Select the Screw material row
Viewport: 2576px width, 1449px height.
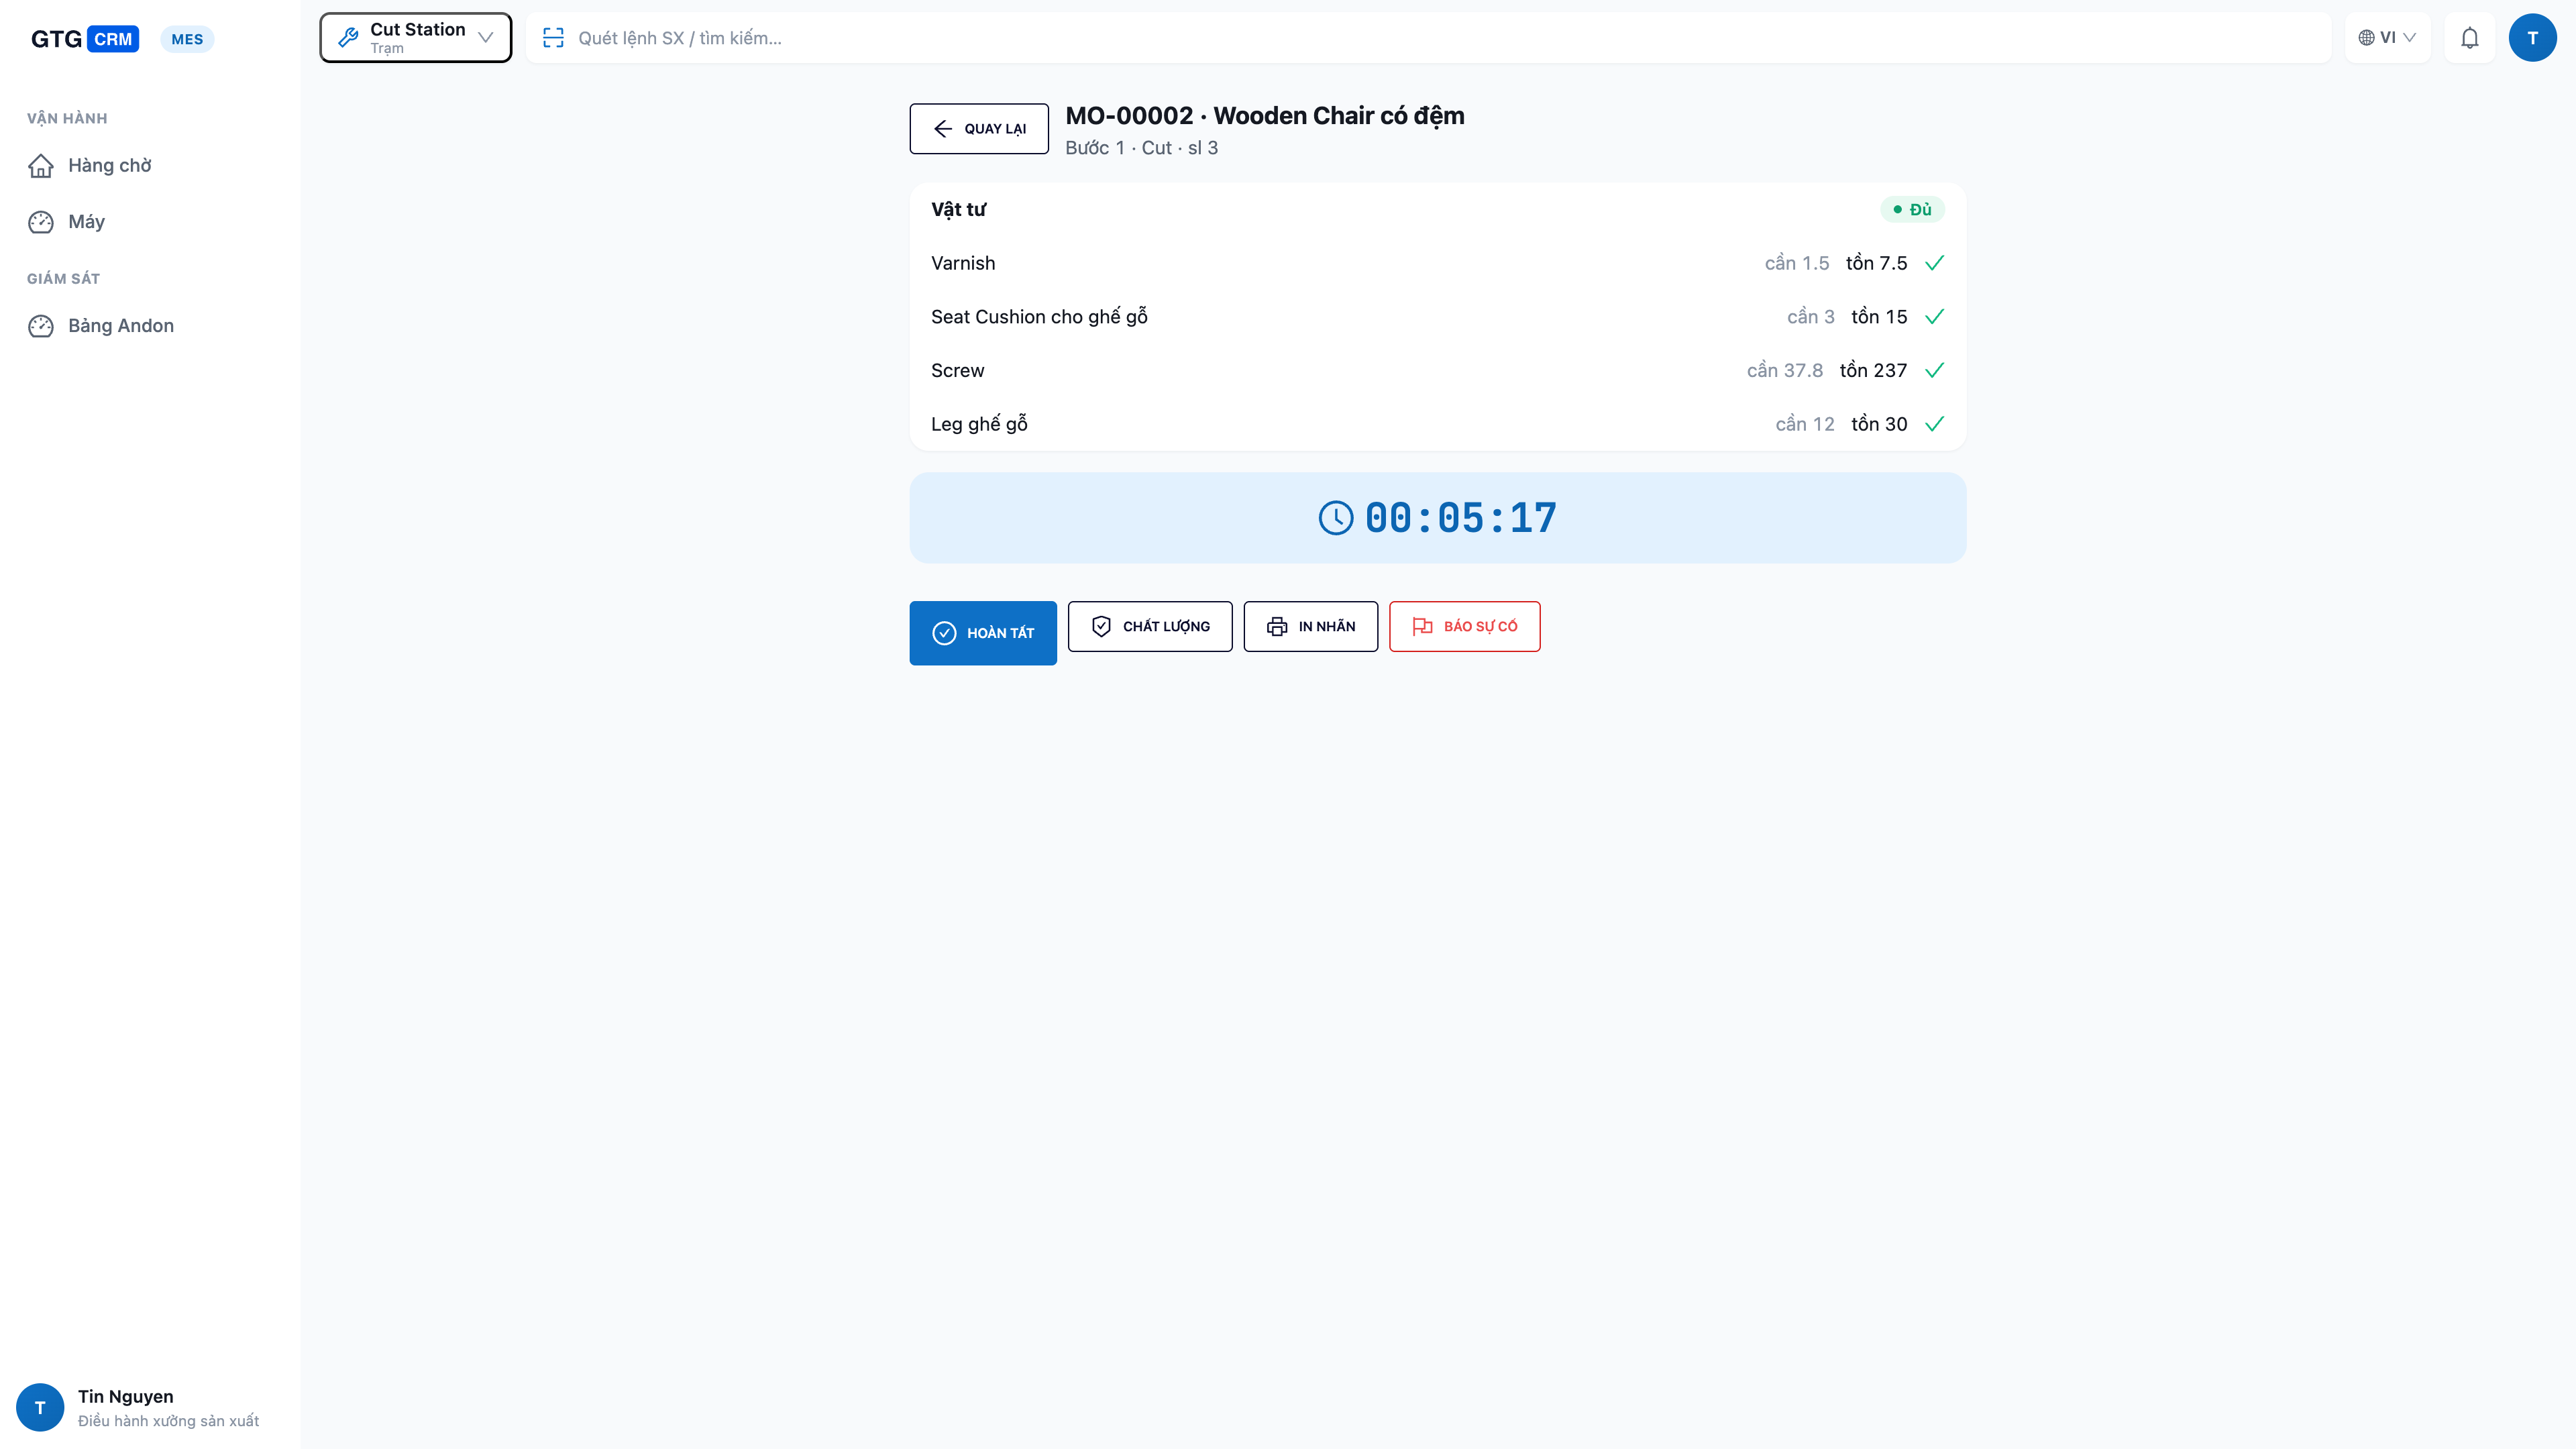tap(1437, 370)
